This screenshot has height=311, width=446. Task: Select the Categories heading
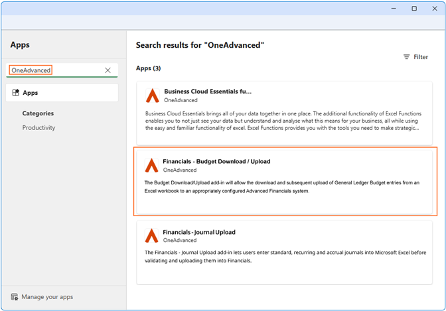(x=38, y=113)
